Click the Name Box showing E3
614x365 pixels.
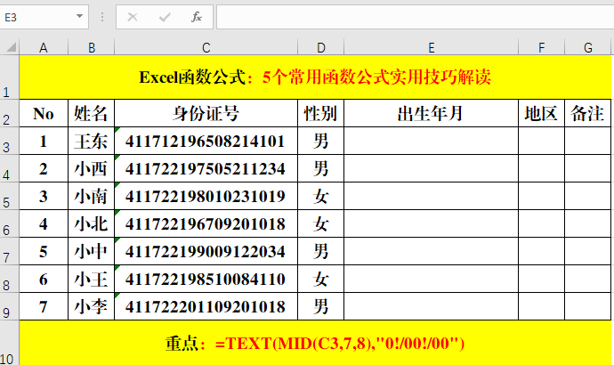click(x=44, y=17)
